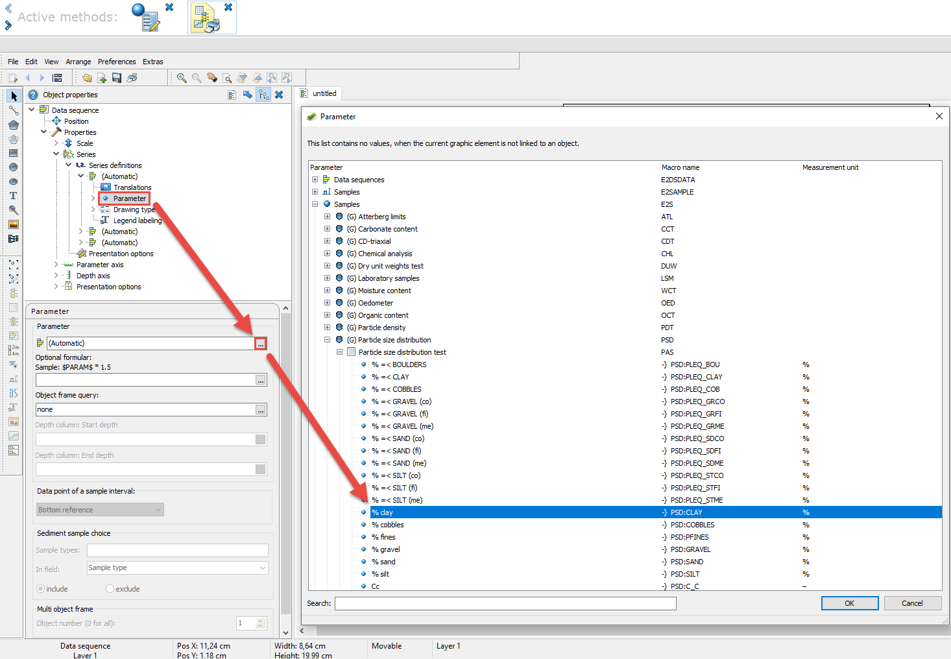Close the Object properties panel
This screenshot has width=951, height=659.
coord(279,95)
